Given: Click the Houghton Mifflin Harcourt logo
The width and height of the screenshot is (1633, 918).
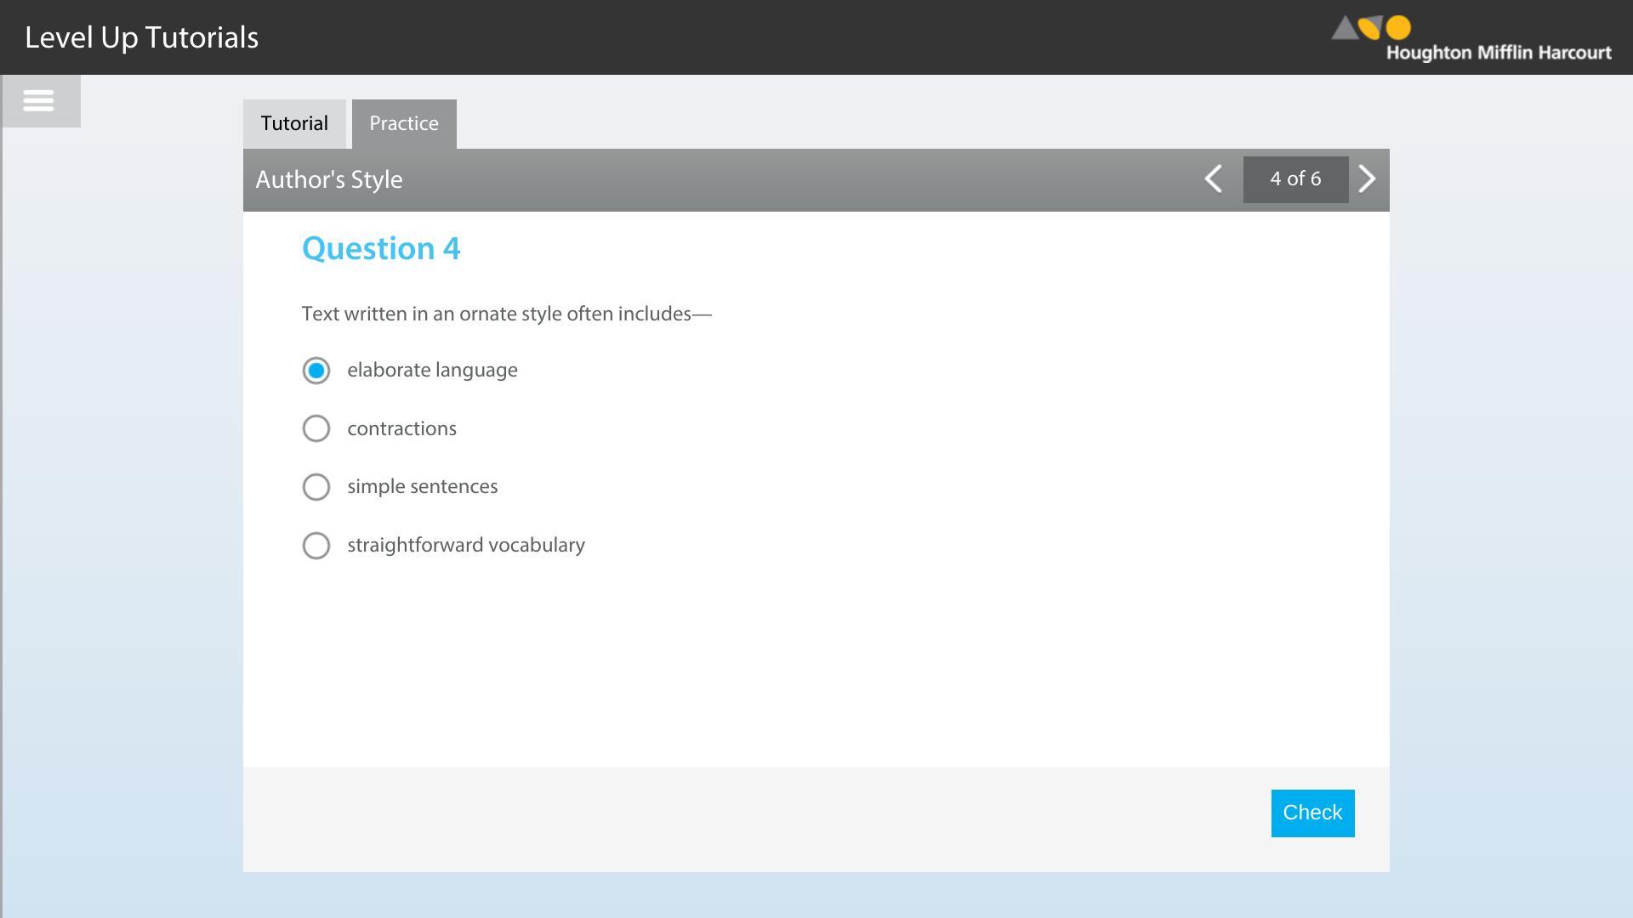Looking at the screenshot, I should [1471, 39].
